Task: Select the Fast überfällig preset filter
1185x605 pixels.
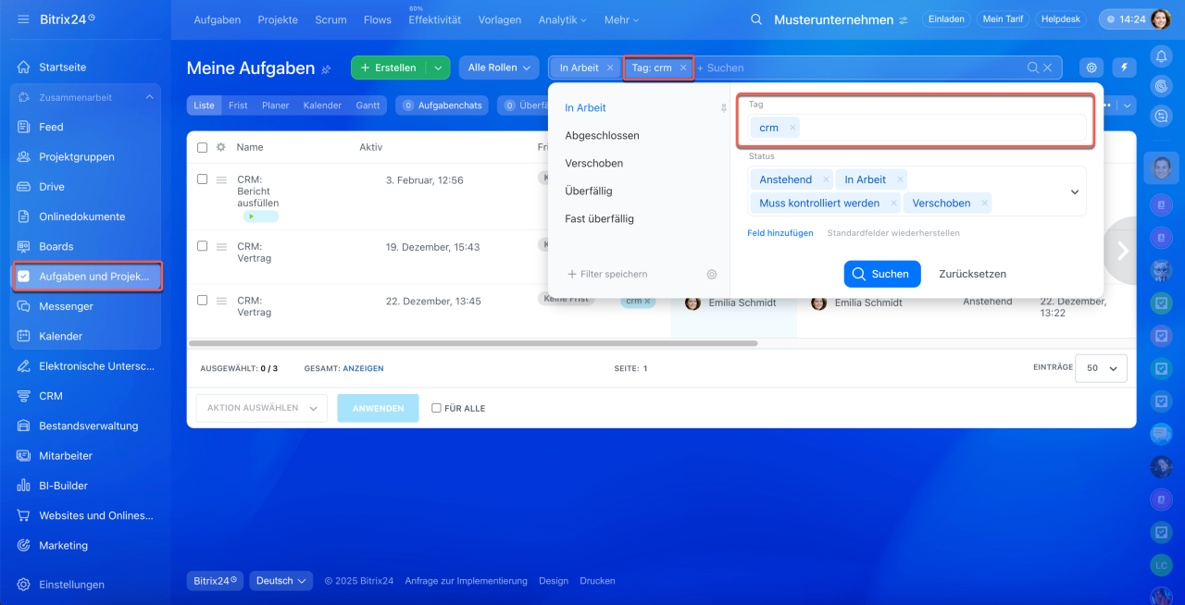Action: (x=599, y=219)
